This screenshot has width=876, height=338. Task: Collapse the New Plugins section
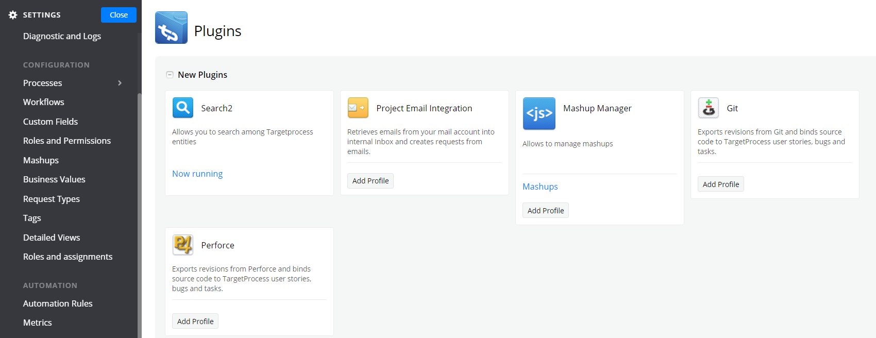(x=170, y=75)
